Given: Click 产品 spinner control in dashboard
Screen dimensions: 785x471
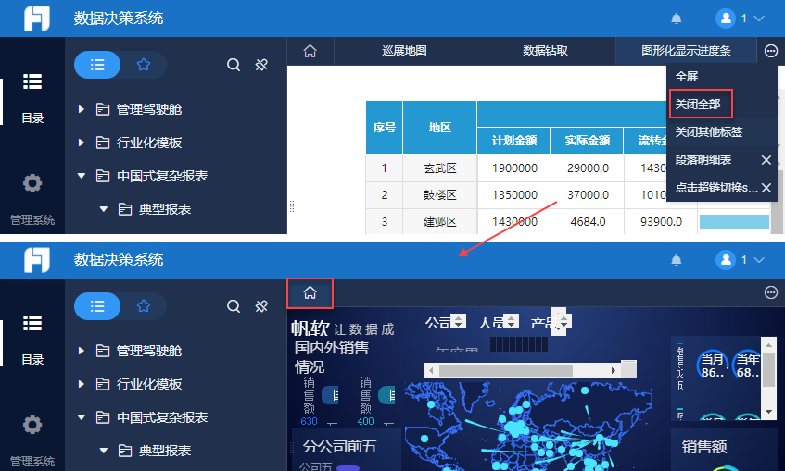Looking at the screenshot, I should (x=563, y=321).
